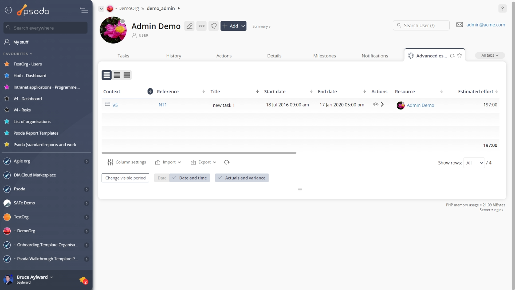The image size is (515, 290).
Task: Expand the TestOrg organisation chevron
Action: point(87,217)
